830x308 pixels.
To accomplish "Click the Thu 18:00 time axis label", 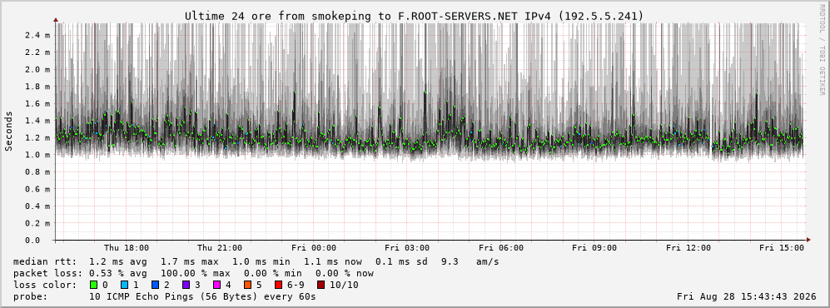I will 126,248.
